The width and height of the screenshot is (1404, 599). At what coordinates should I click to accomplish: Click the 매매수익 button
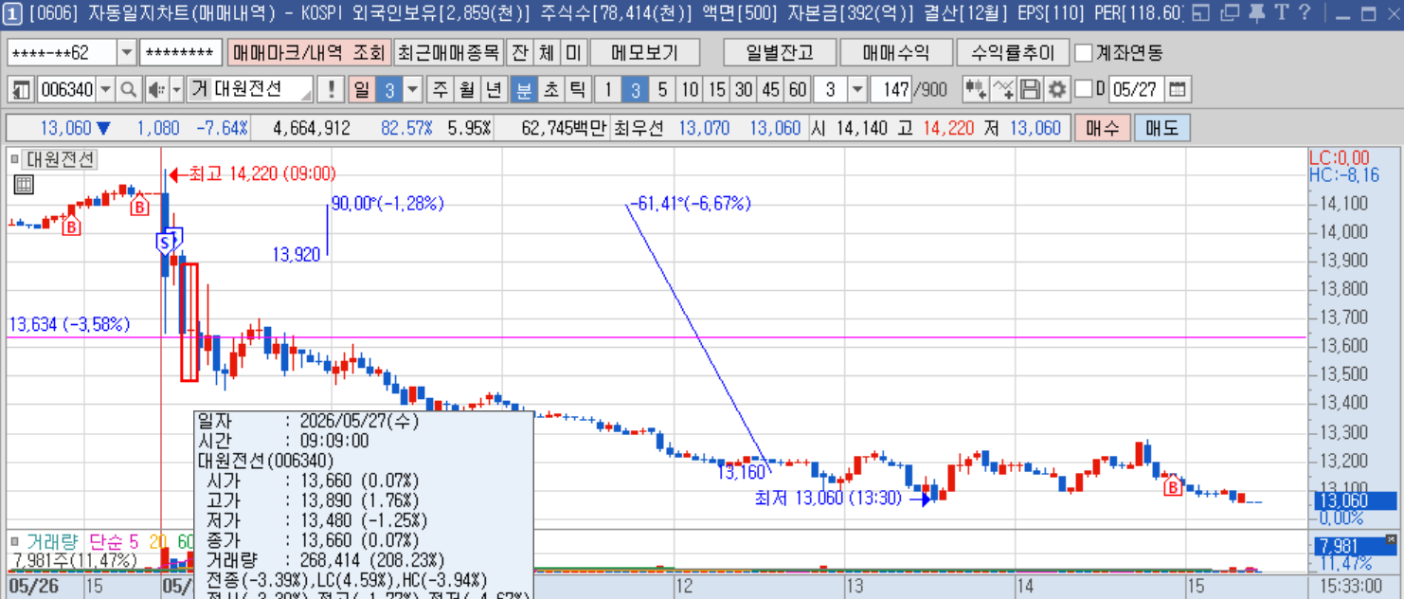(895, 52)
